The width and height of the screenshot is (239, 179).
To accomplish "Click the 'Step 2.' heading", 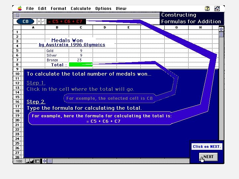I will pyautogui.click(x=36, y=102).
